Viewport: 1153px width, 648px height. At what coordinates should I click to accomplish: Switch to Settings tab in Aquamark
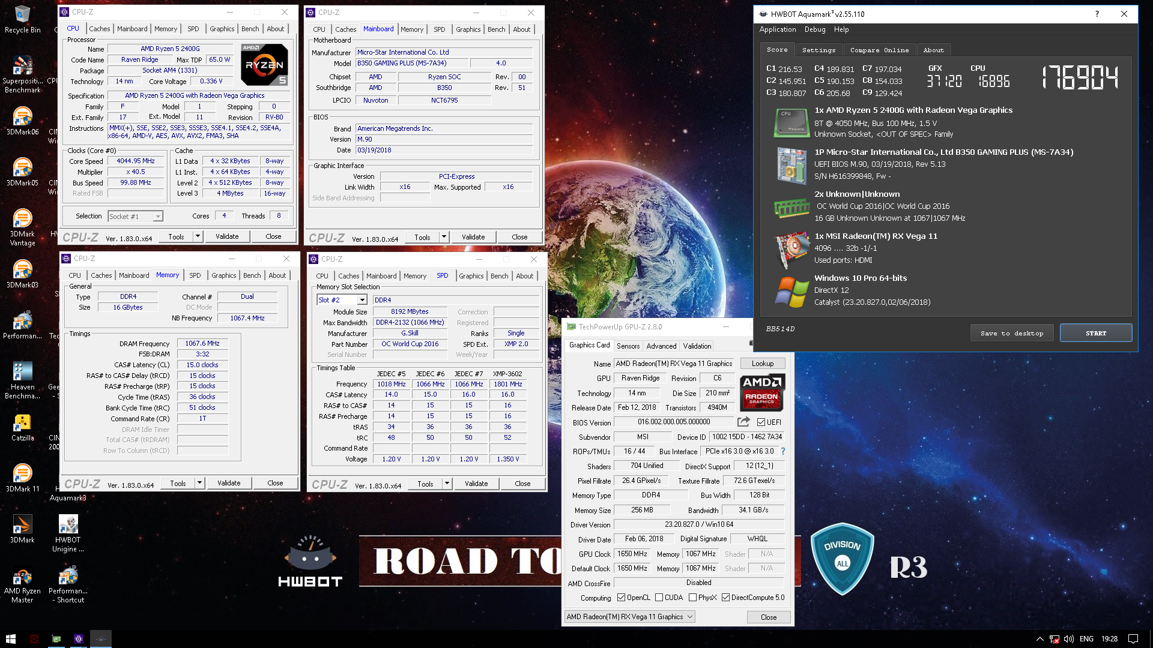[819, 50]
